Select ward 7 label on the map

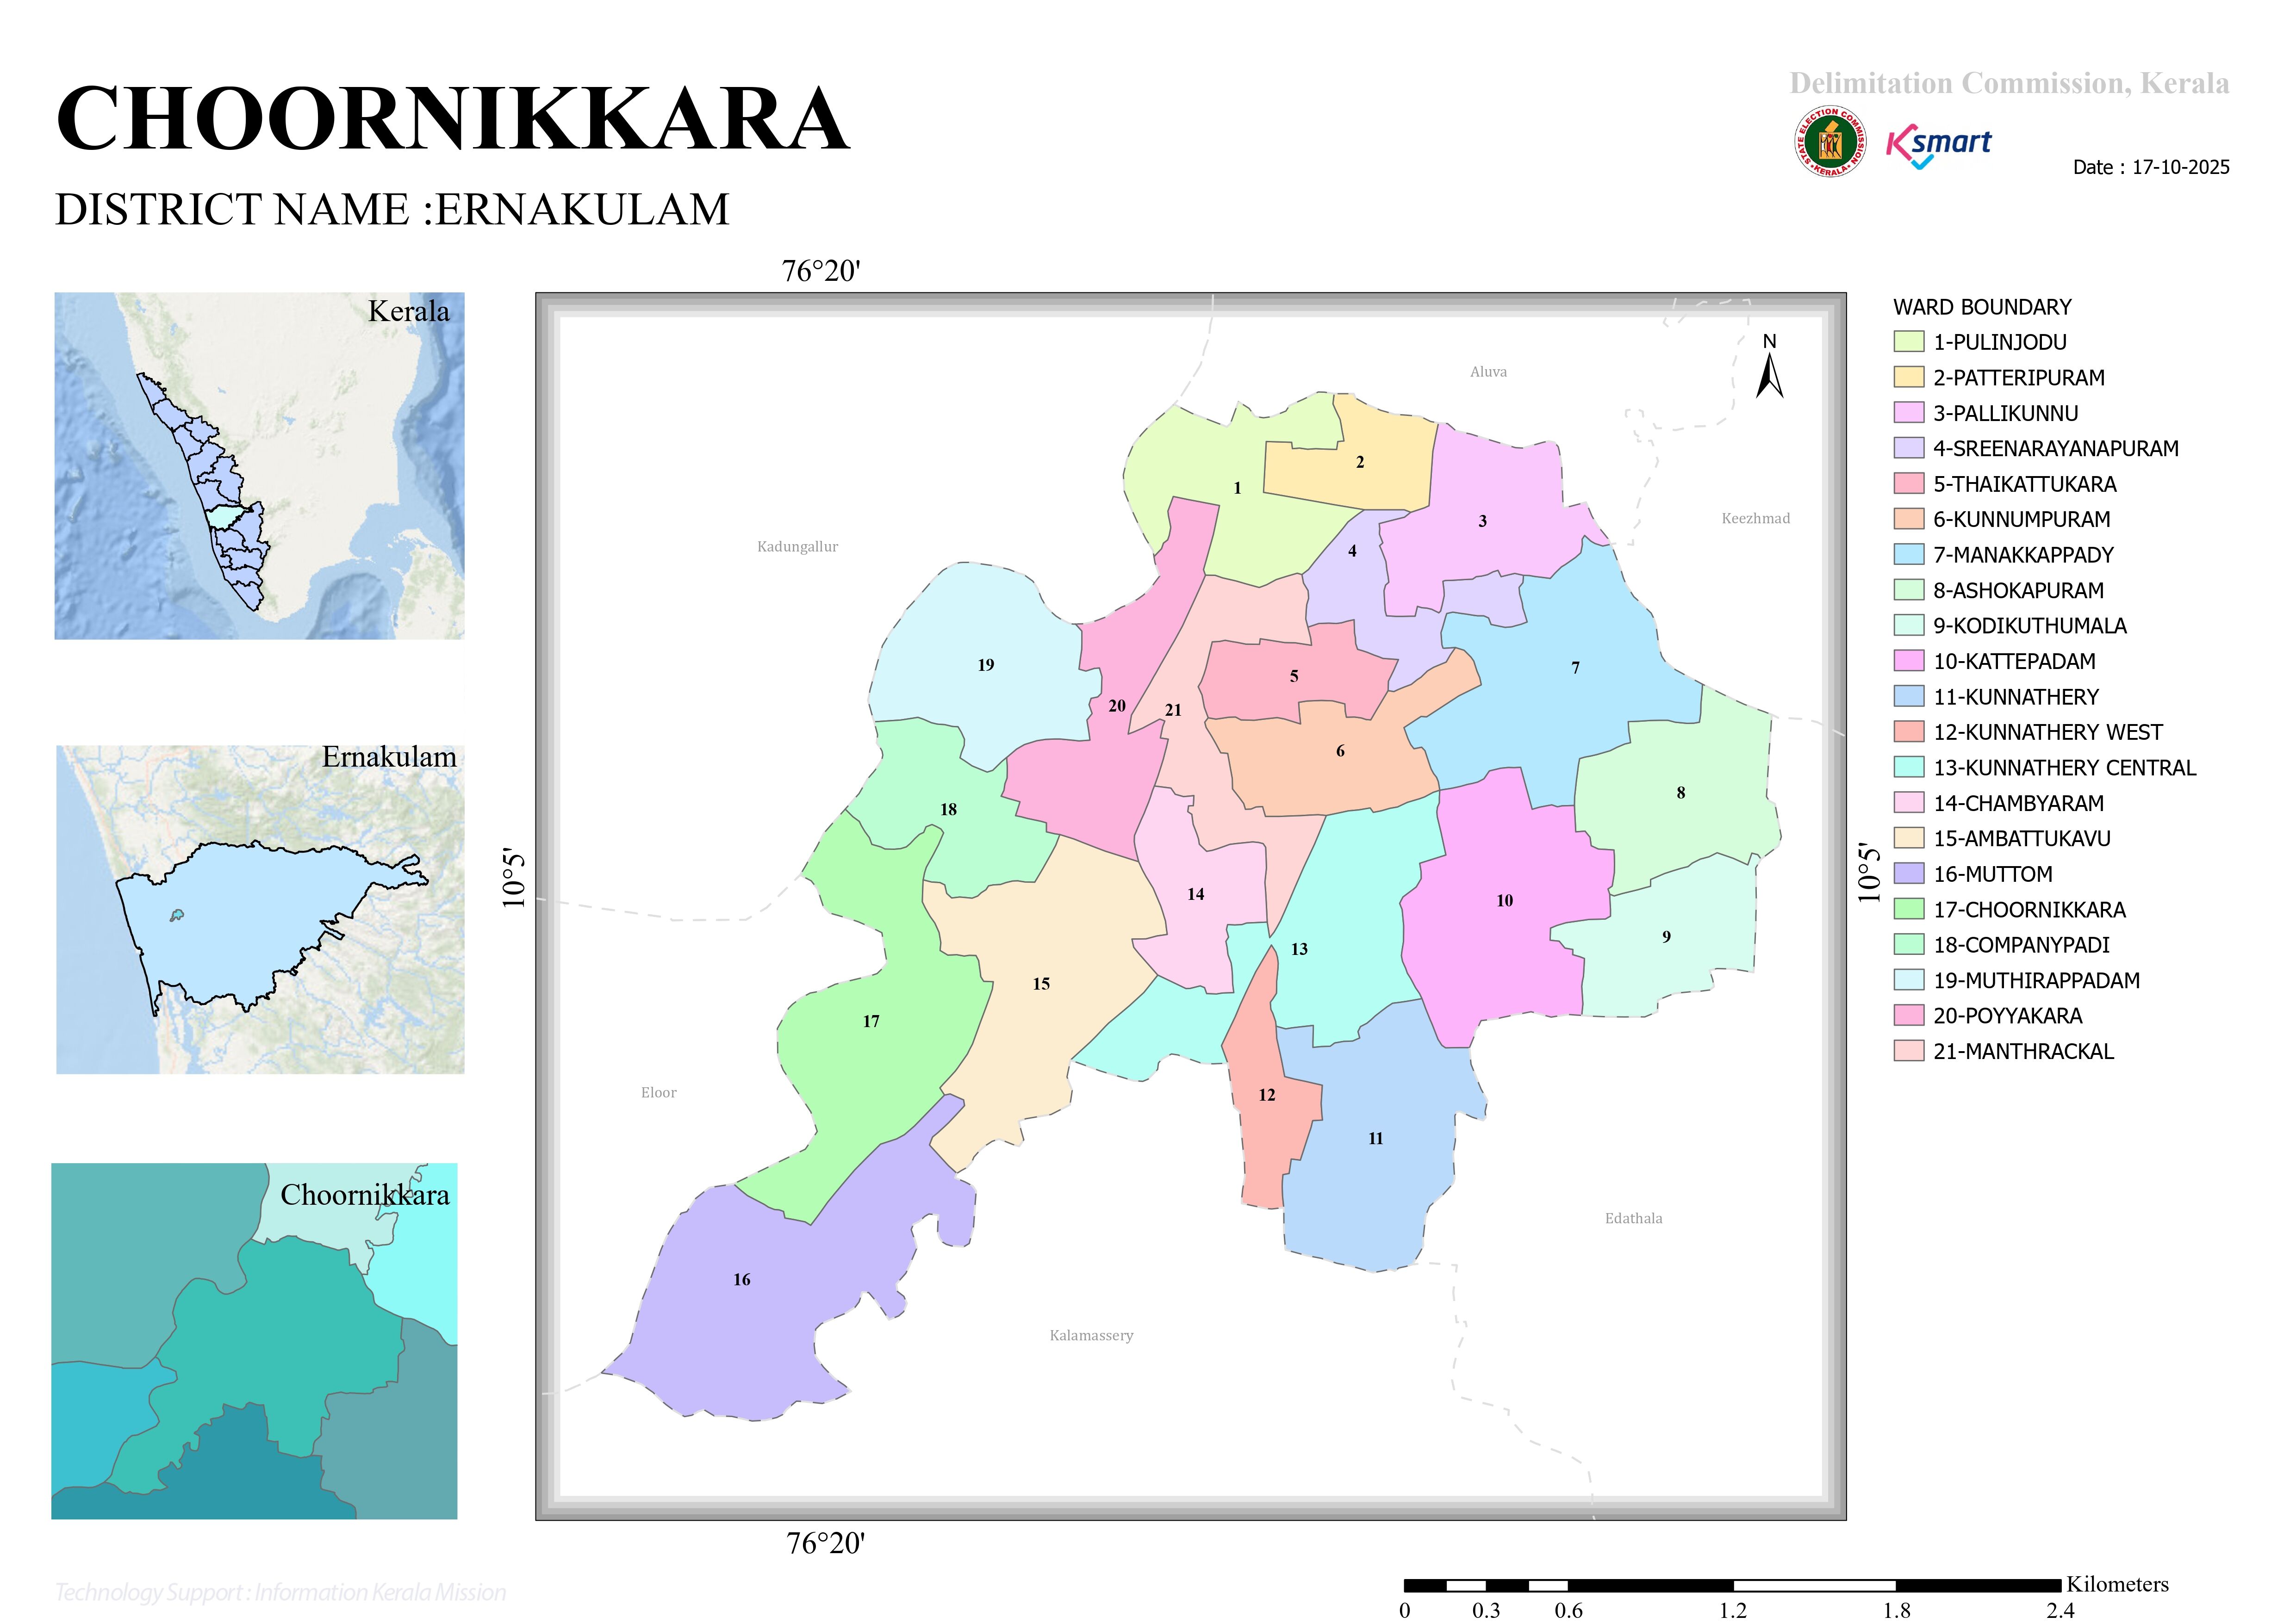pos(1576,668)
